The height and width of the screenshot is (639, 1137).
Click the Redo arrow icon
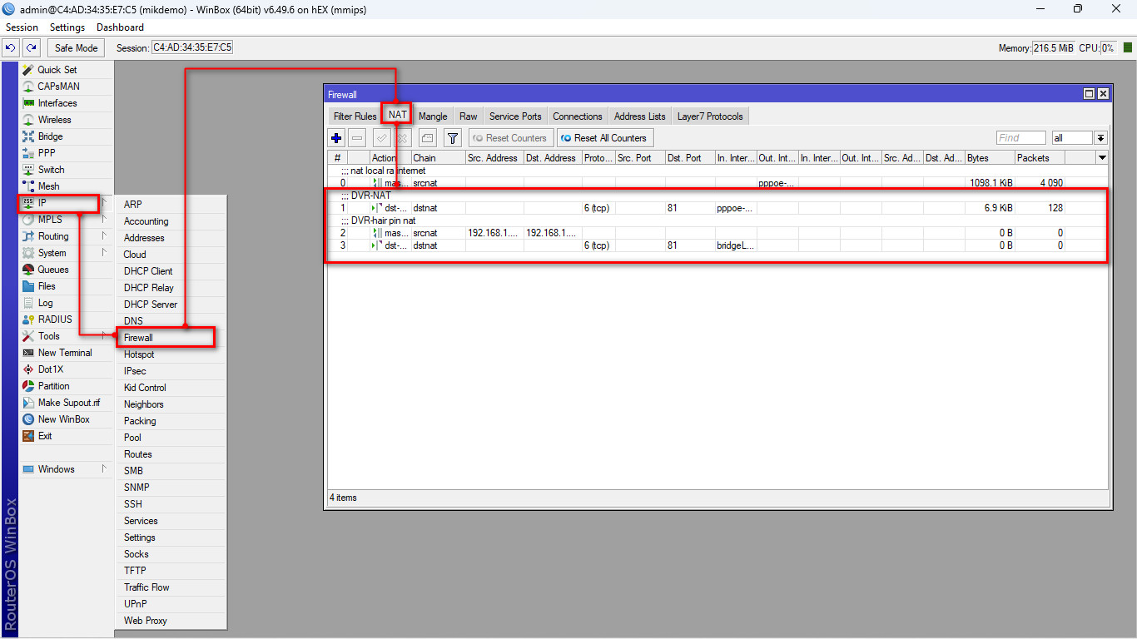[x=31, y=48]
